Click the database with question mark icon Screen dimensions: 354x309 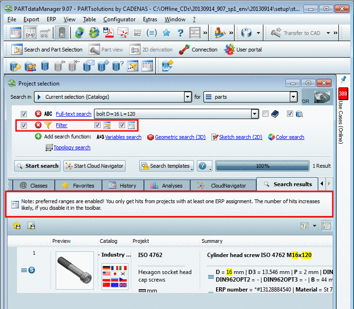(118, 66)
